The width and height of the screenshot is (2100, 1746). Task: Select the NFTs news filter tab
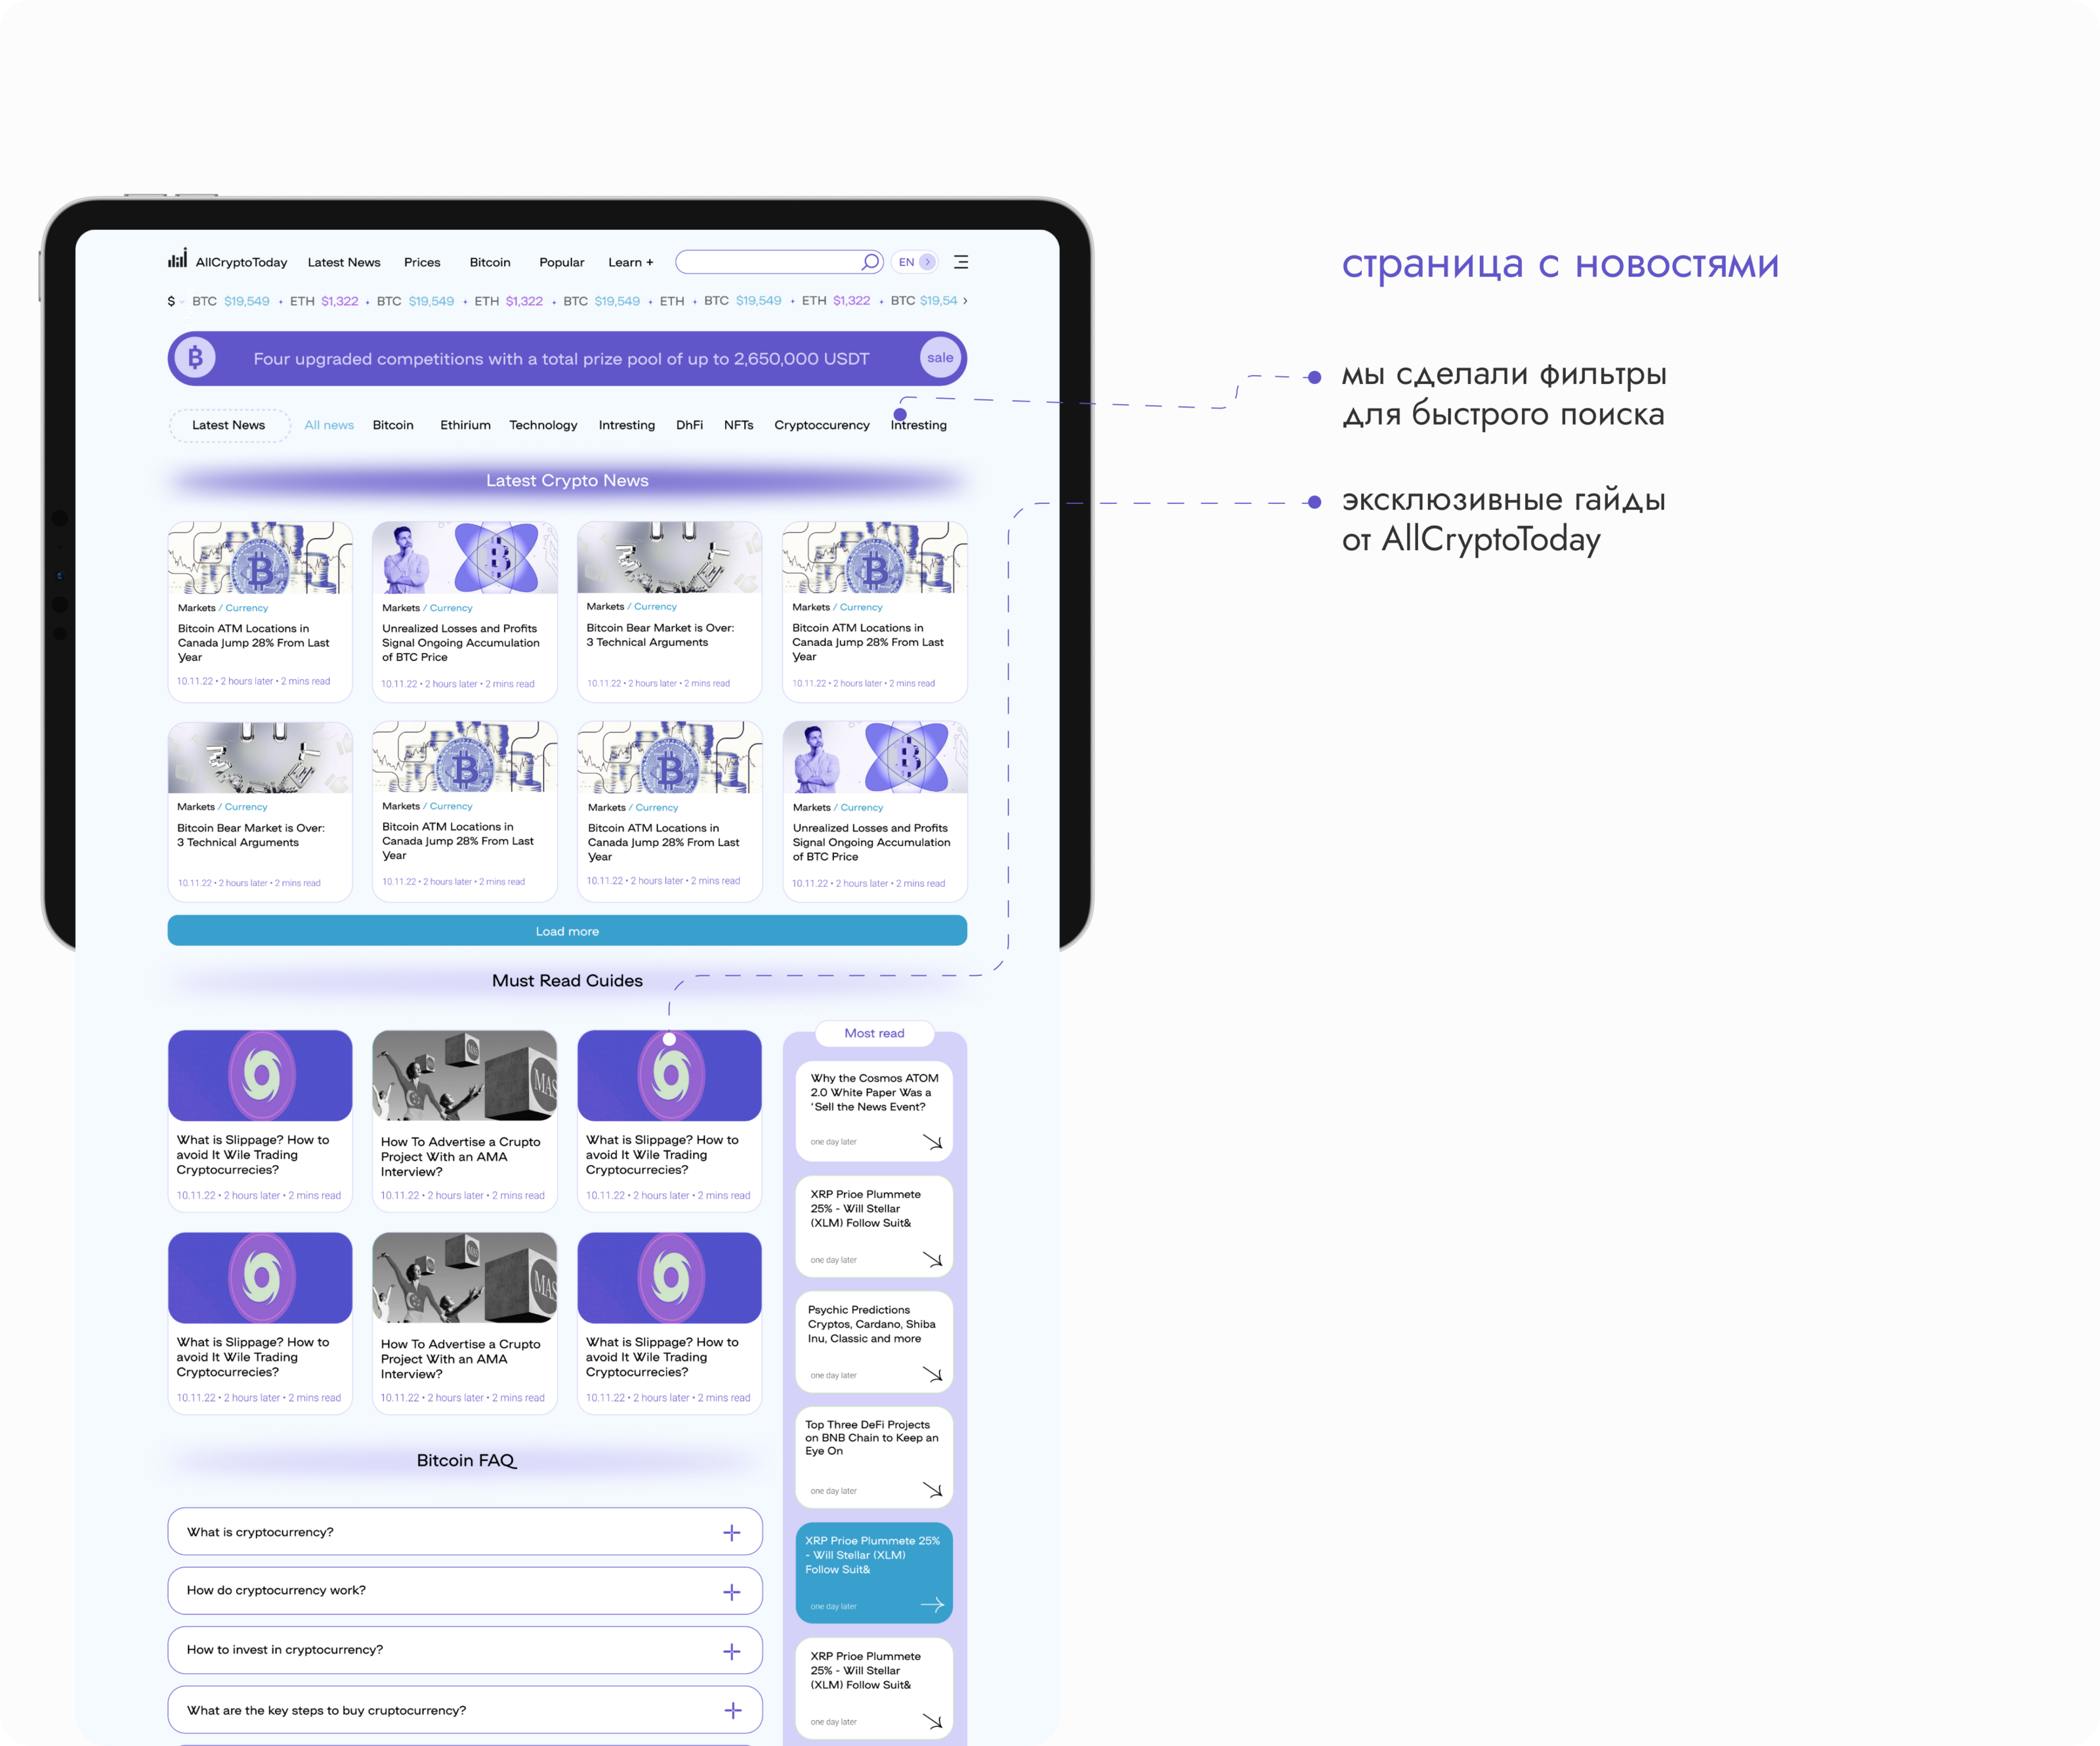[738, 425]
